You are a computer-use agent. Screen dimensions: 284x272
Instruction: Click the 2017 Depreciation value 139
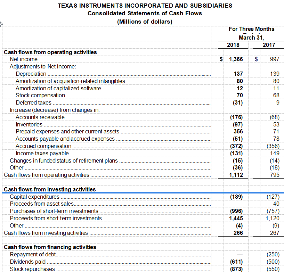click(x=275, y=74)
